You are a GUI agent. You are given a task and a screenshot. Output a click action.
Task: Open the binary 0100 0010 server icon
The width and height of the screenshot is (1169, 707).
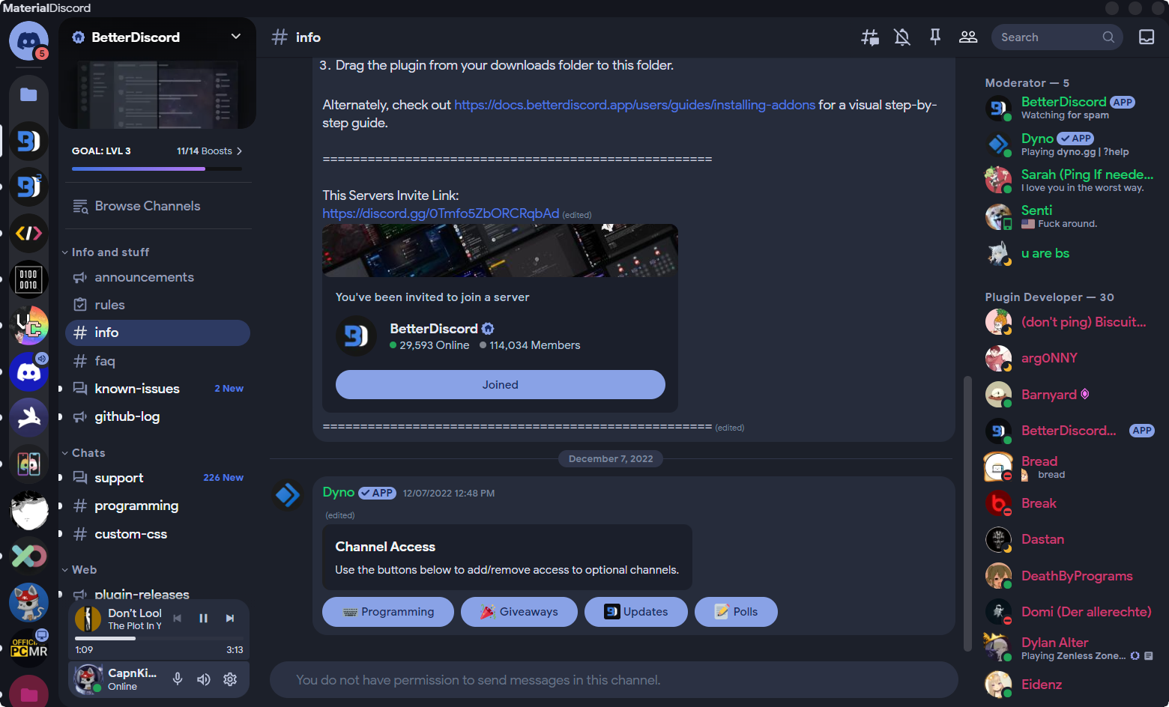tap(28, 280)
